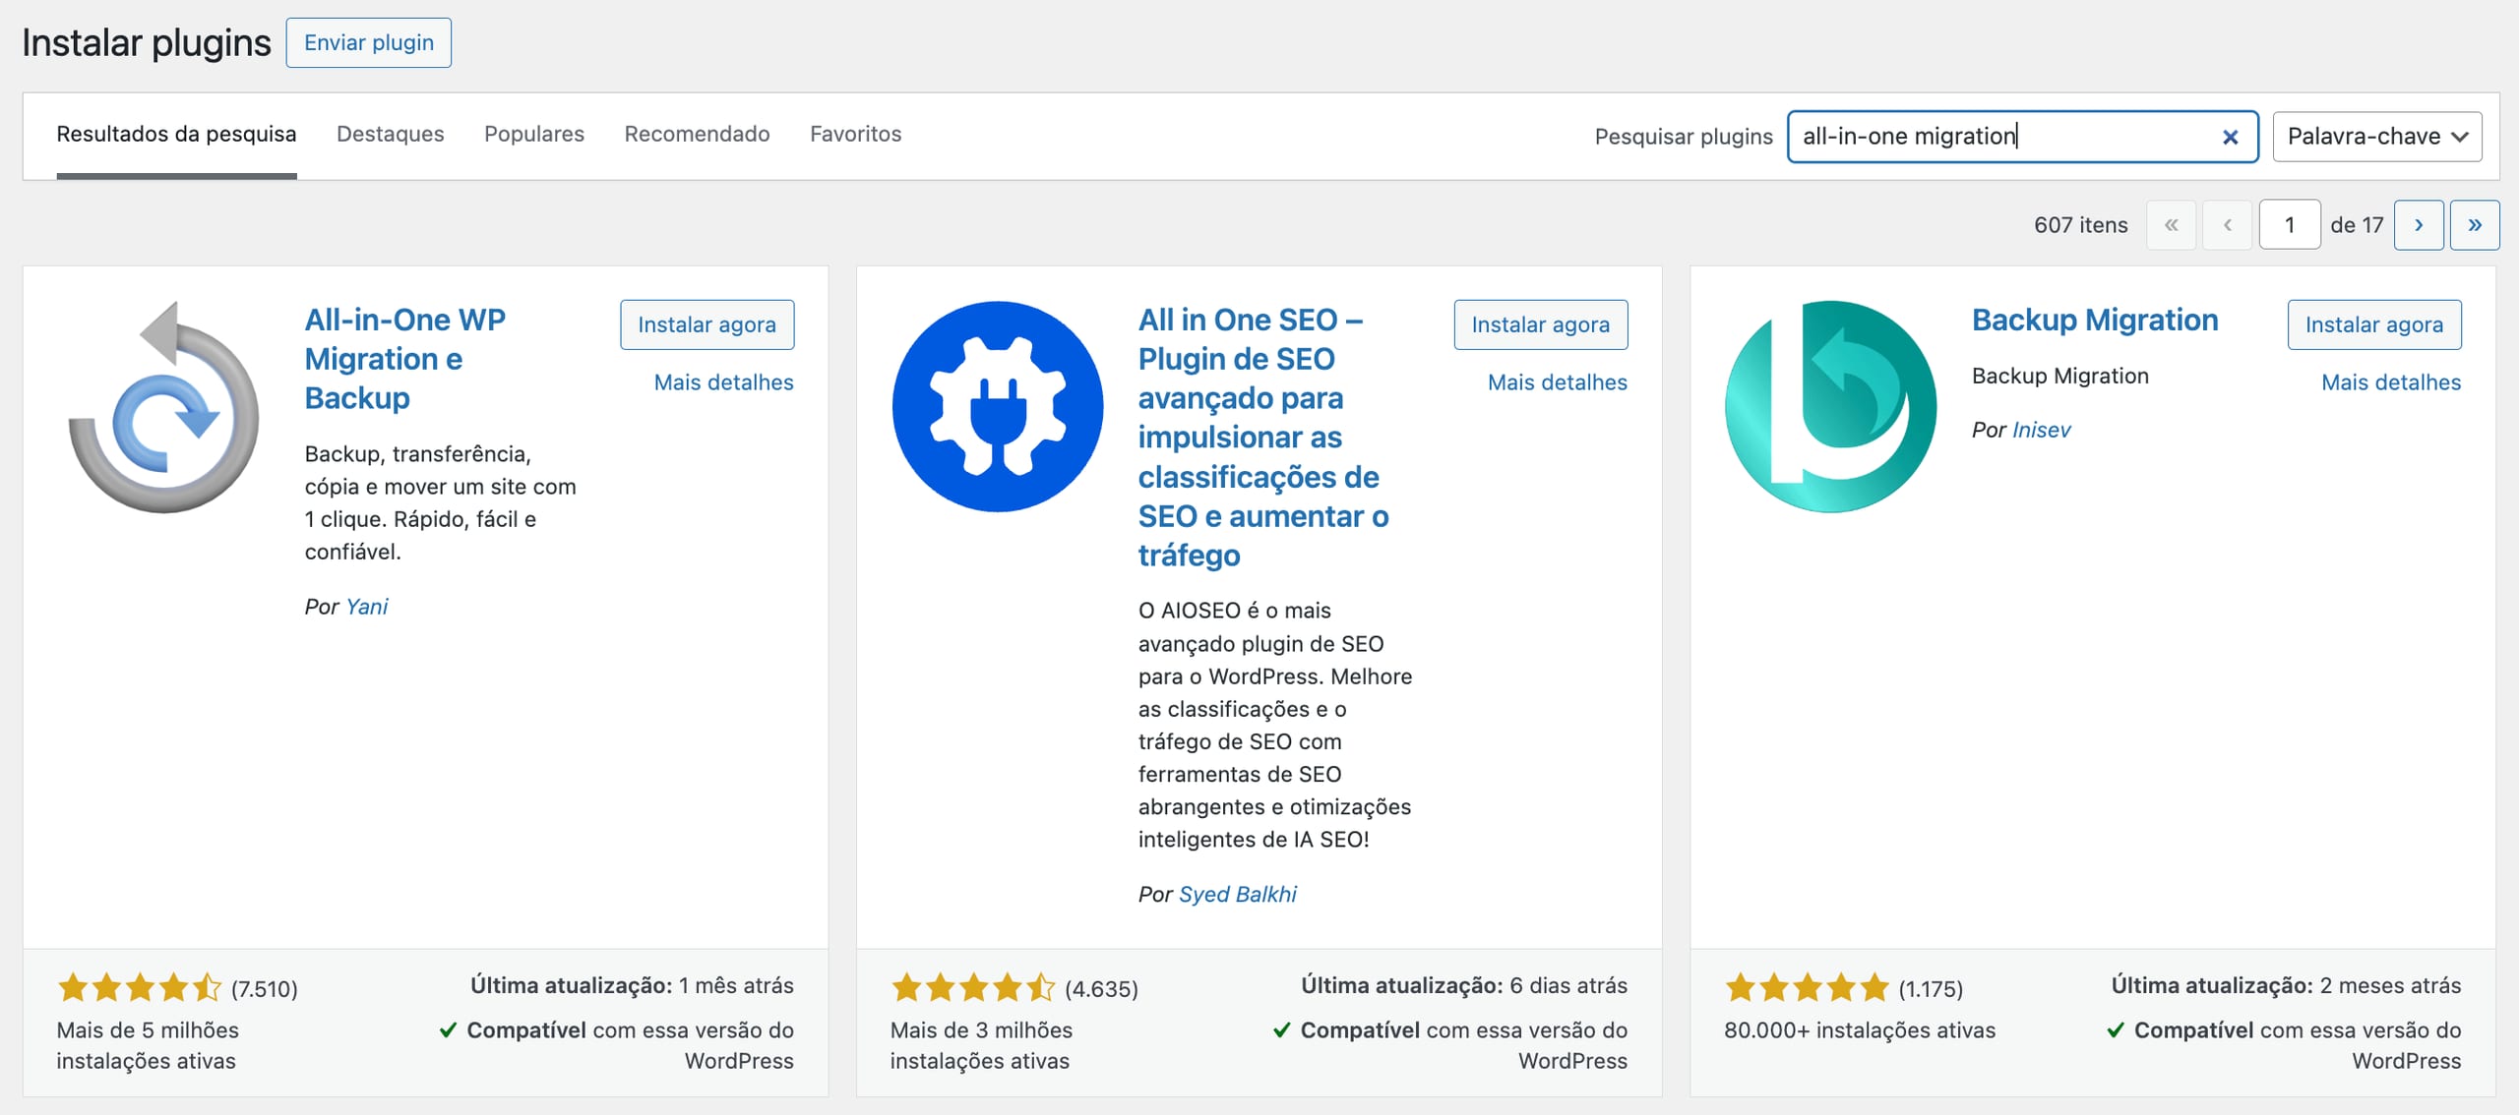The image size is (2519, 1115).
Task: Click the Backup Migration plugin logo
Action: [1830, 406]
